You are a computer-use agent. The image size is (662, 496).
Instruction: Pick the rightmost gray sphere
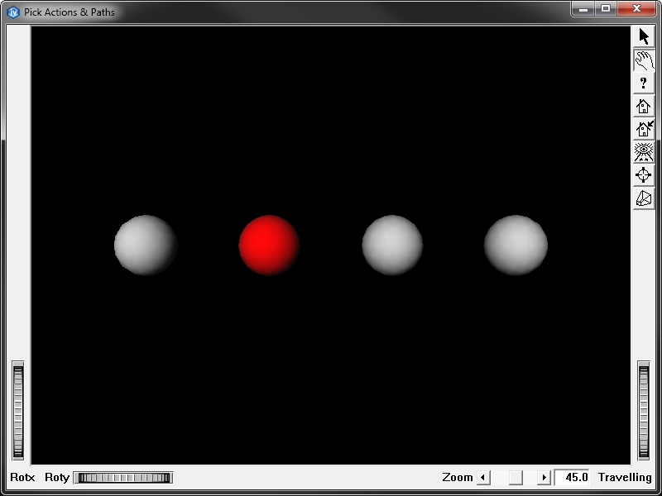[516, 245]
